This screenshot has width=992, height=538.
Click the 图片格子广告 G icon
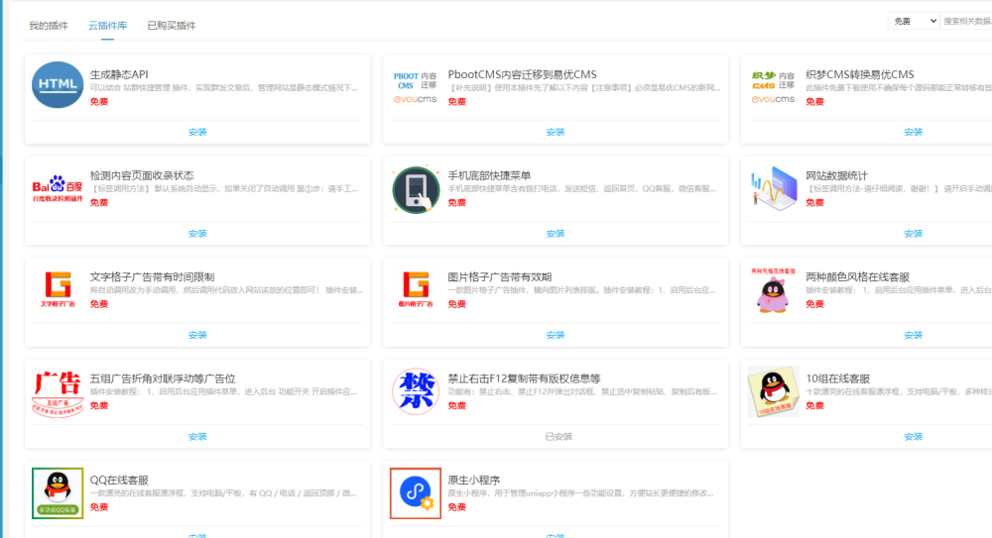416,289
